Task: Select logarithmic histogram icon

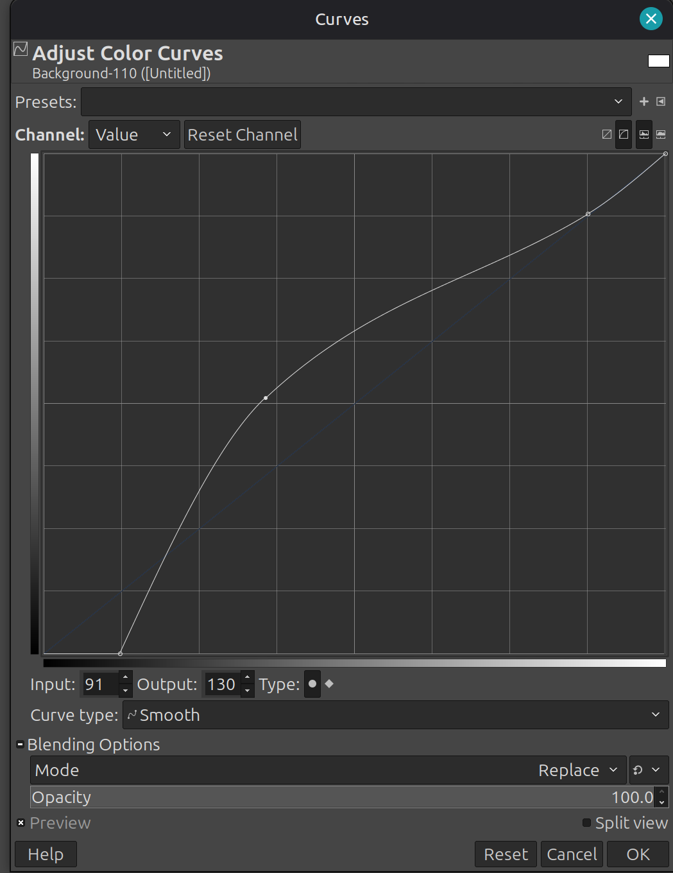Action: [x=661, y=135]
